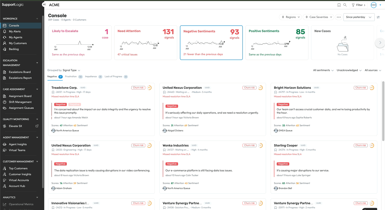Viewport: 385px width, 210px height.
Task: Collapse the CASE ASSIGNMENT section
Action: coord(37,89)
